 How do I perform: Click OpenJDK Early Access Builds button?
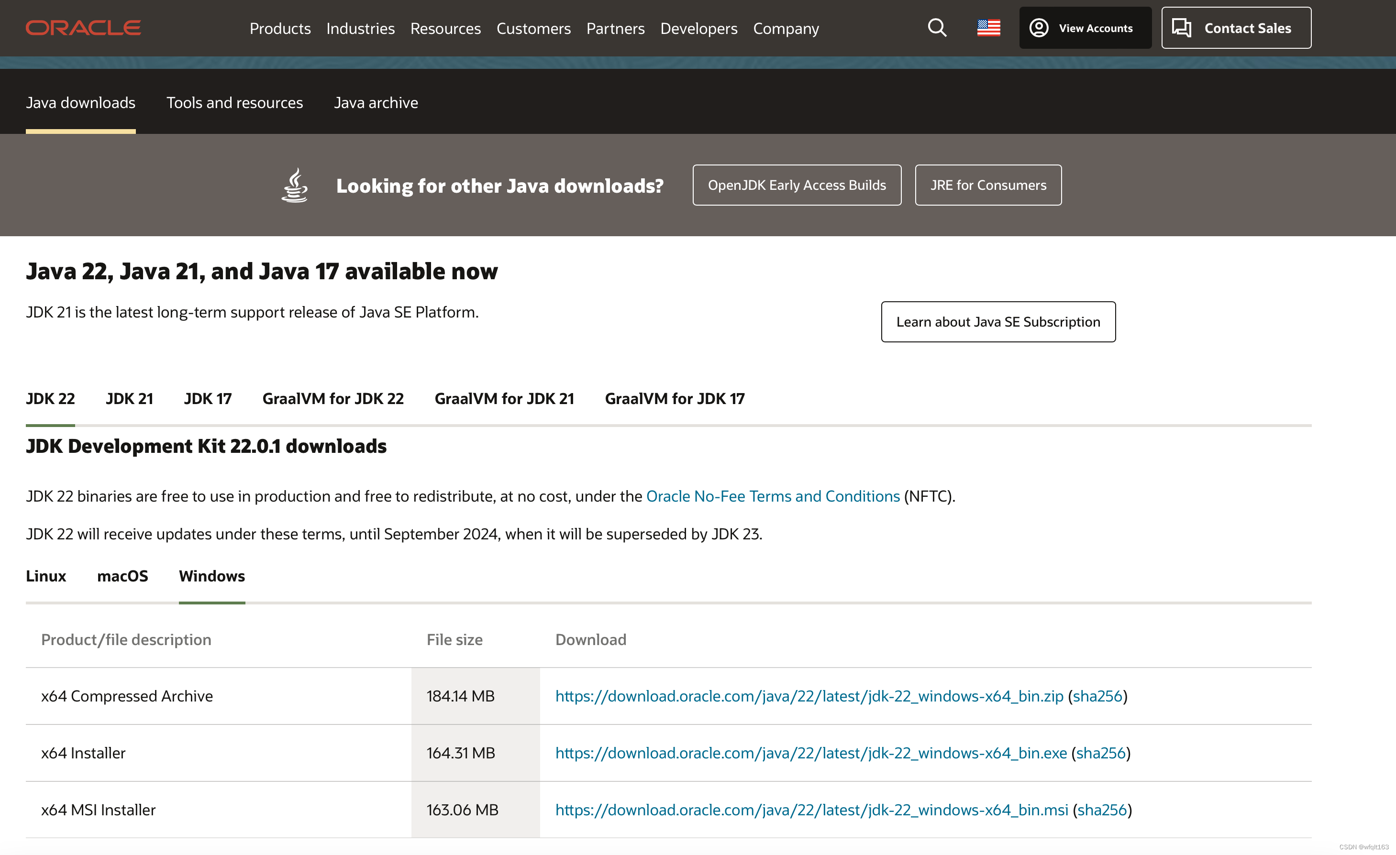pos(797,185)
